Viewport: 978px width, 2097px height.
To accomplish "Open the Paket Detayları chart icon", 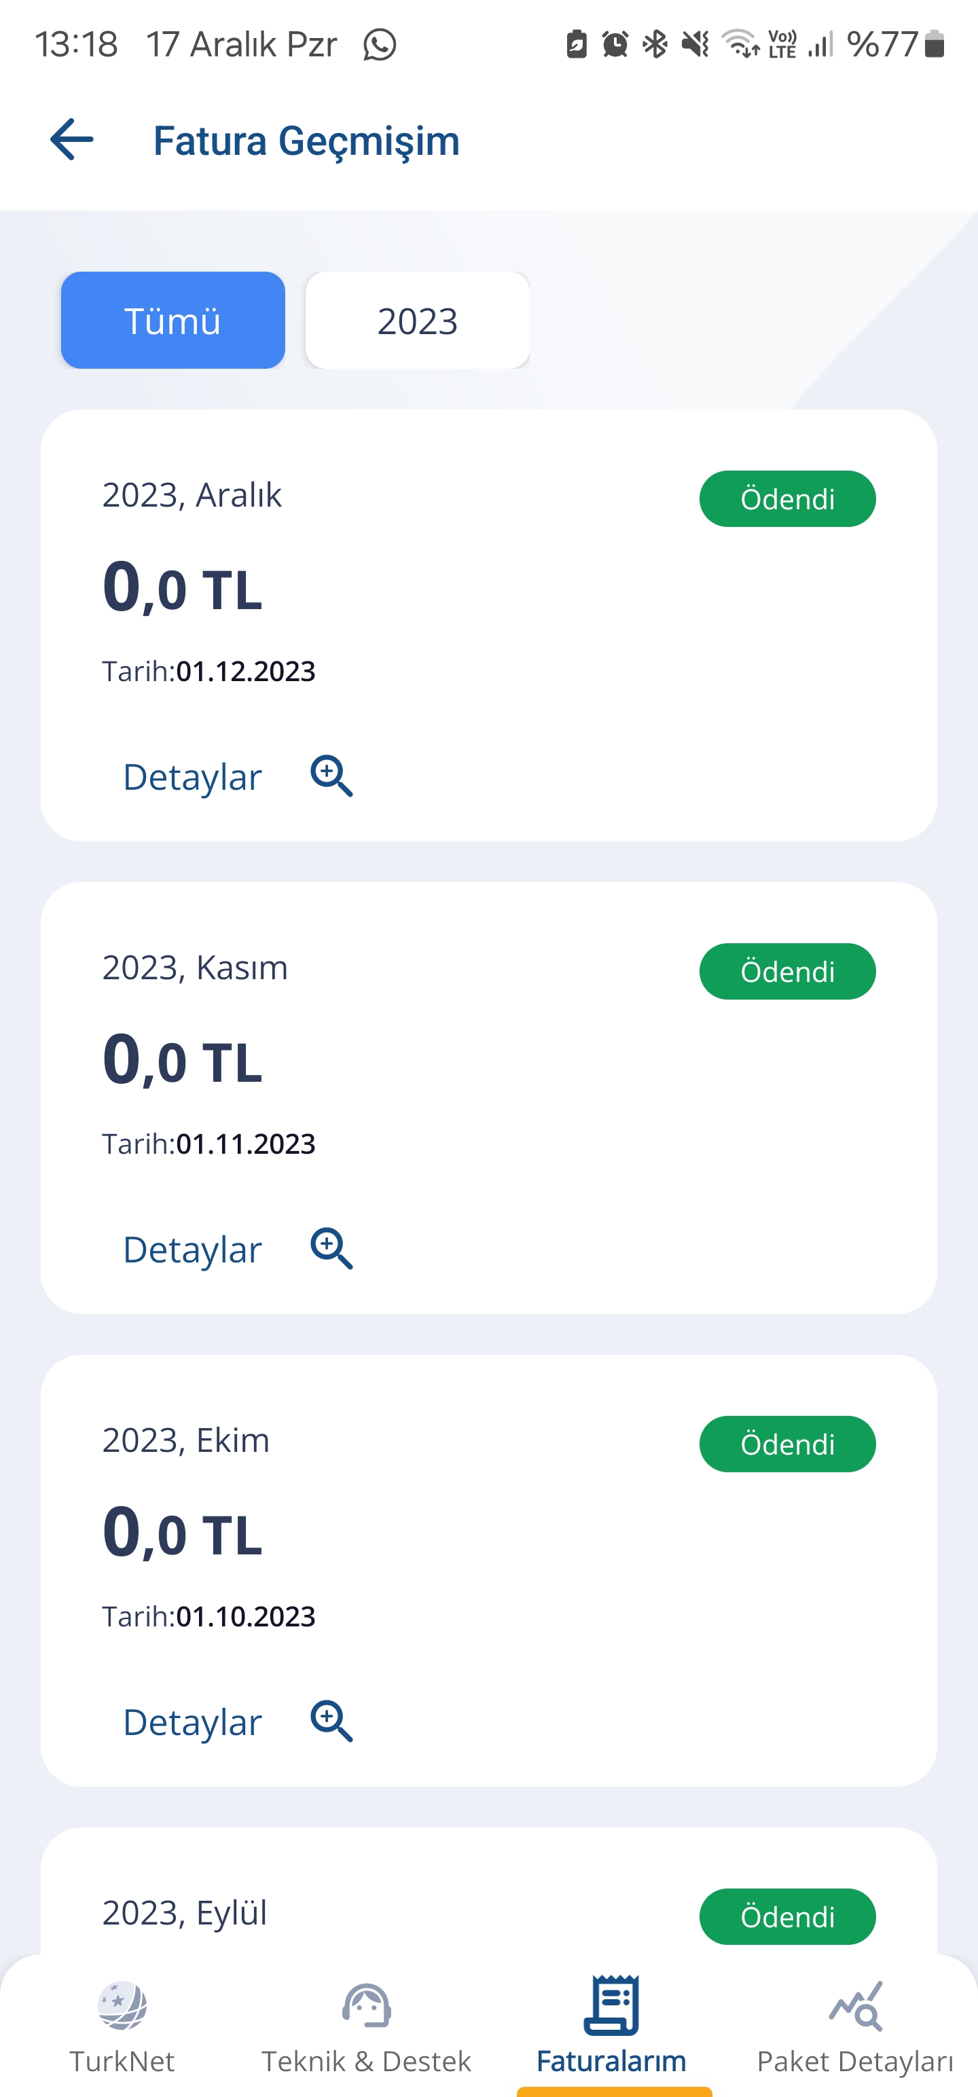I will coord(855,2006).
